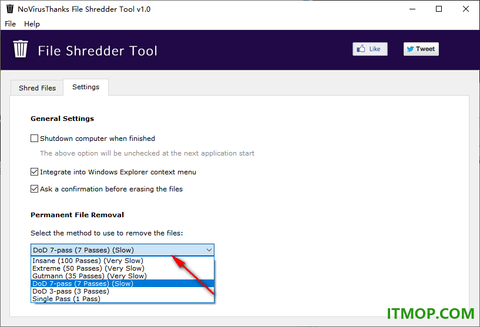
Task: Minimize the File Shredder Tool window
Action: click(x=412, y=9)
